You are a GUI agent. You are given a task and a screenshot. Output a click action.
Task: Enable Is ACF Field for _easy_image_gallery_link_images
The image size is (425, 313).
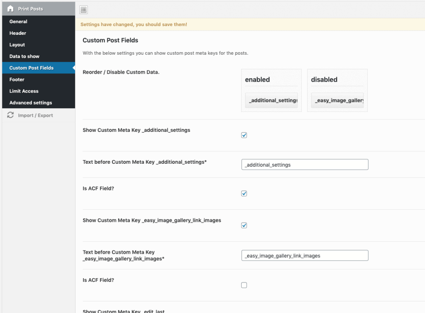[244, 285]
